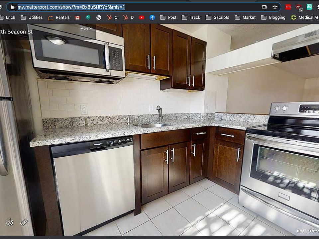319x239 pixels.
Task: Reload the page
Action: 1,7
